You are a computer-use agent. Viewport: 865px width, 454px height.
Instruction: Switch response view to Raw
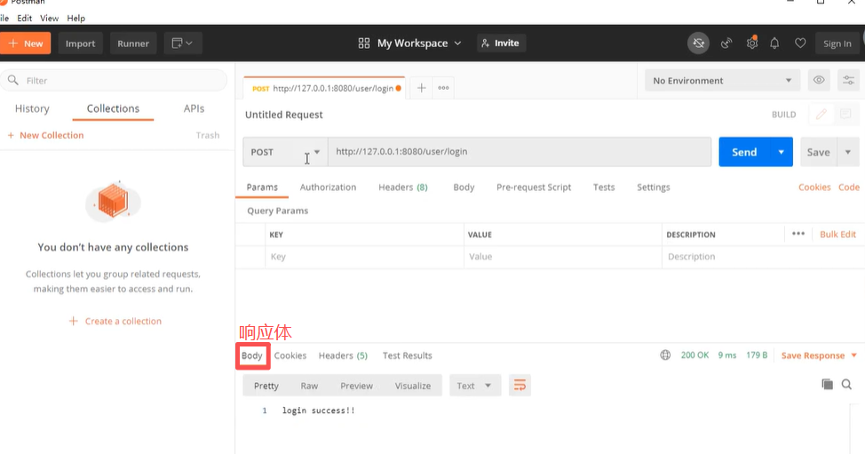309,386
